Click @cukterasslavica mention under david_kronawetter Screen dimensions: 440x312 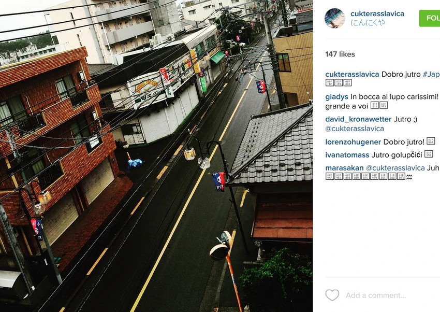point(355,129)
